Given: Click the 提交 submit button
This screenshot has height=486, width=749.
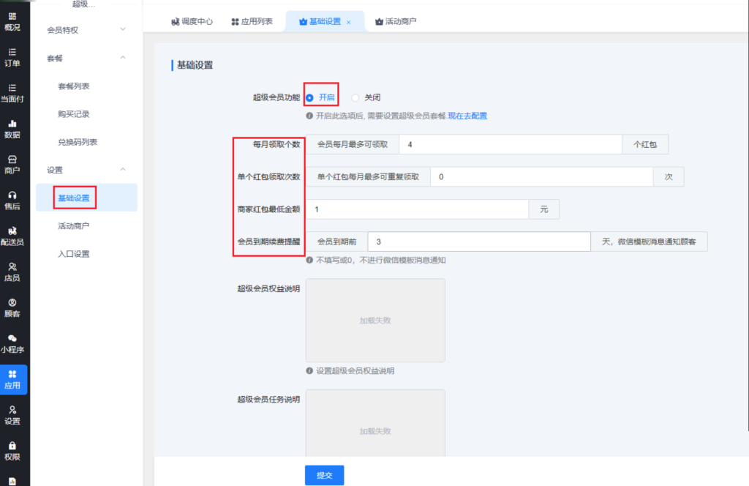Looking at the screenshot, I should pos(324,475).
